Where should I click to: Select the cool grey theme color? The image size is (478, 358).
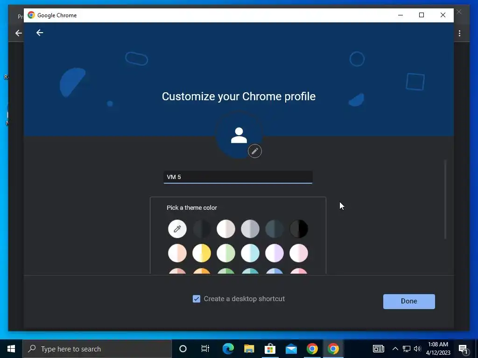click(x=250, y=228)
